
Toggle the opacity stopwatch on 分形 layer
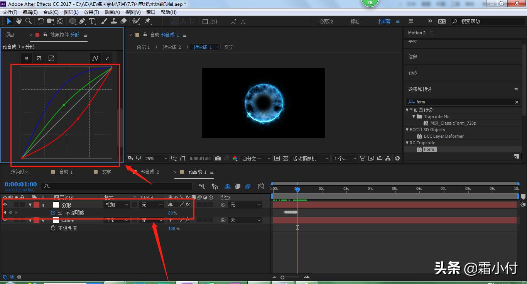(53, 213)
